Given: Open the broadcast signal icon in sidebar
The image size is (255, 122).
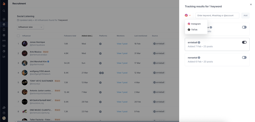Looking at the screenshot, I should 4,40.
